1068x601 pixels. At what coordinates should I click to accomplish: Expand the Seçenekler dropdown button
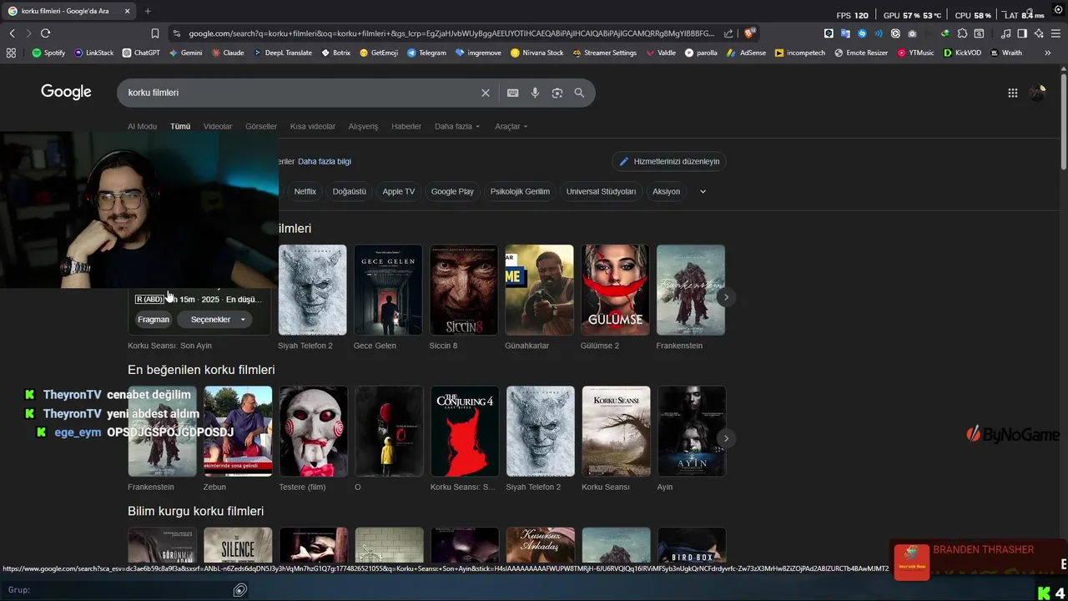point(214,320)
